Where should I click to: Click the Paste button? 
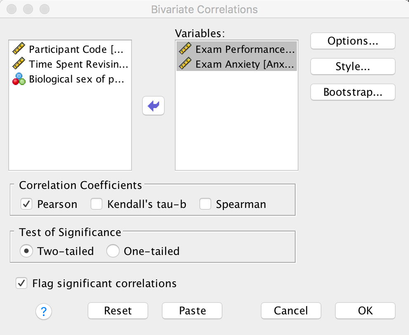coord(192,311)
